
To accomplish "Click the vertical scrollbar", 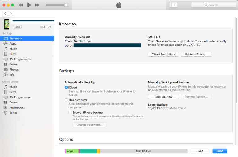I will 236,60.
